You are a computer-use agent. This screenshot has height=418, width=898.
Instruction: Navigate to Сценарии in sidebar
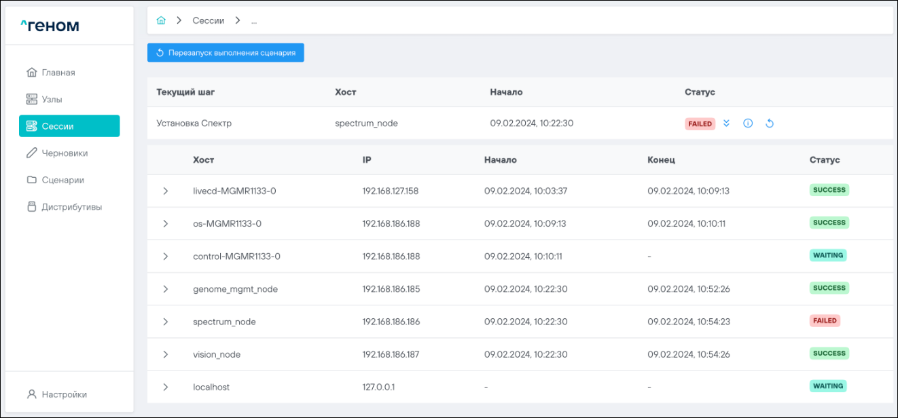tap(62, 180)
